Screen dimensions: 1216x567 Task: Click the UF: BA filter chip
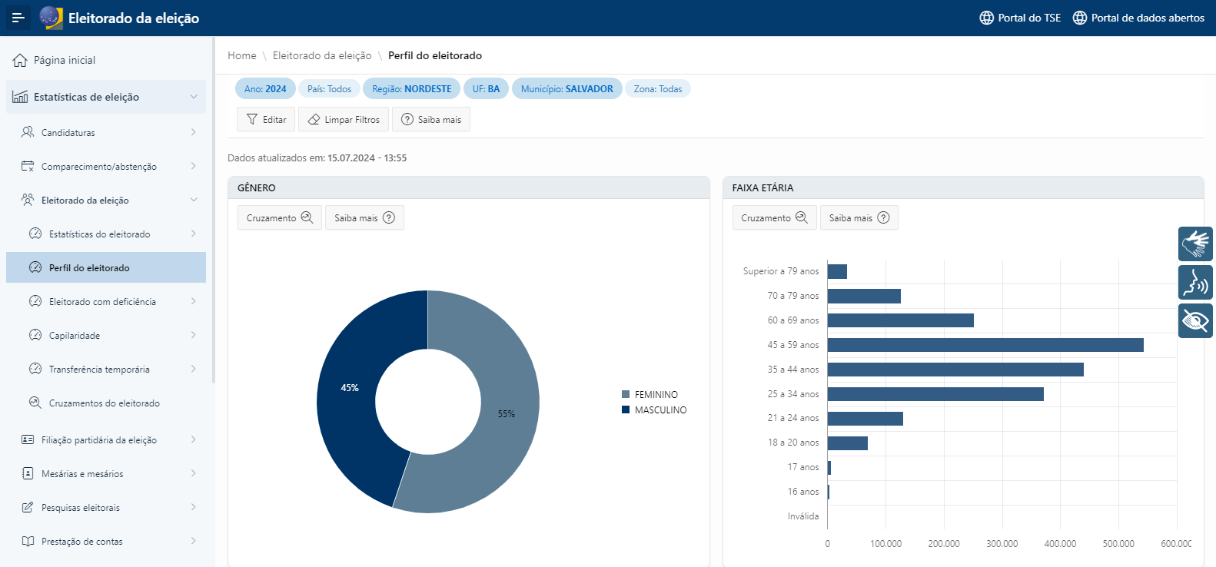486,89
